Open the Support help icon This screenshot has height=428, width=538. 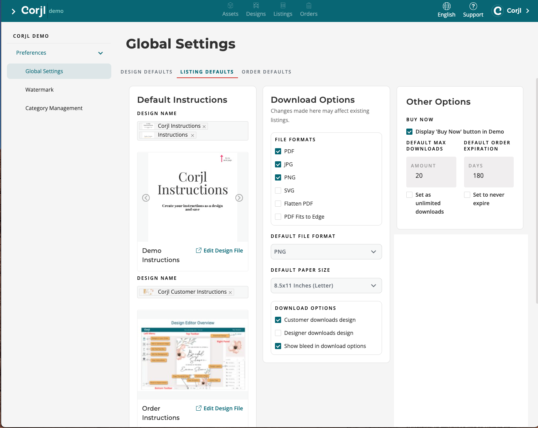pos(473,6)
